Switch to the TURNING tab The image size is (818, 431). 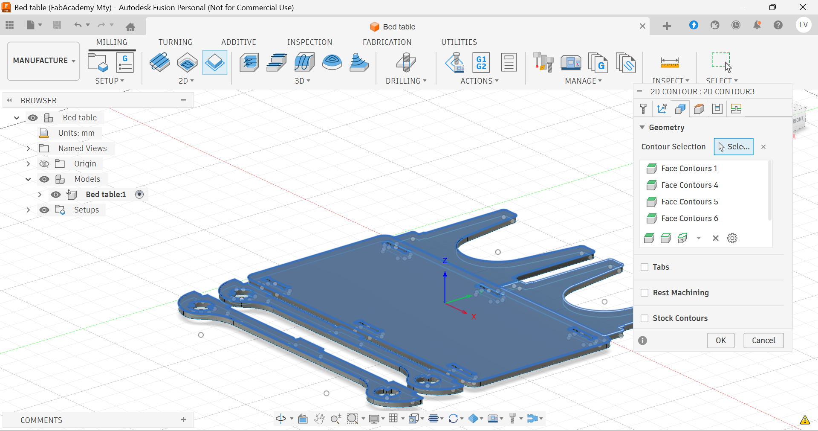pos(176,42)
